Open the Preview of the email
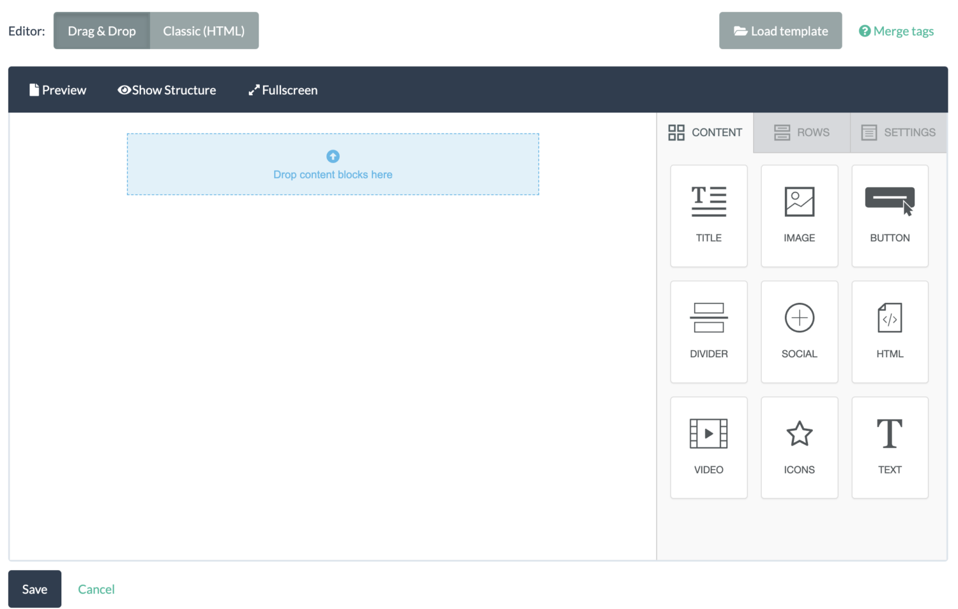The height and width of the screenshot is (609, 958). click(57, 90)
